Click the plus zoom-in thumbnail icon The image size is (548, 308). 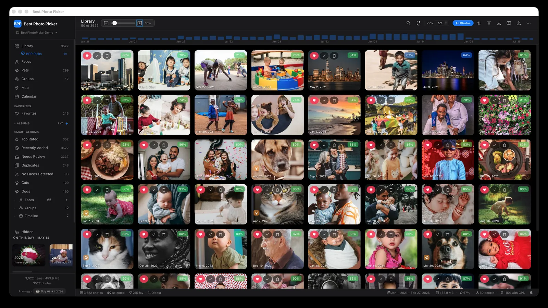click(140, 23)
